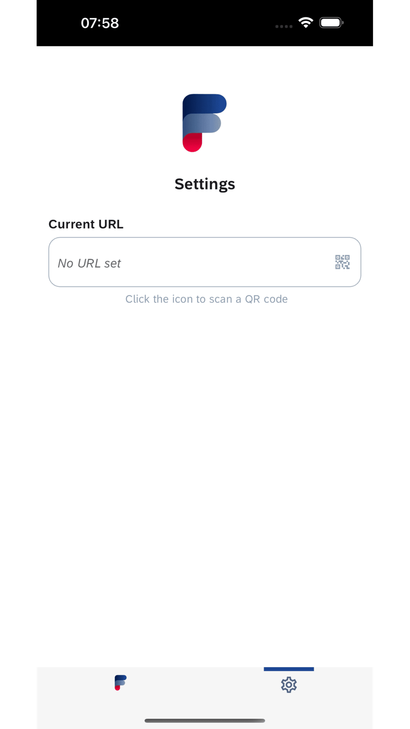
Task: Tap the 07:58 clock in status bar
Action: (x=100, y=23)
